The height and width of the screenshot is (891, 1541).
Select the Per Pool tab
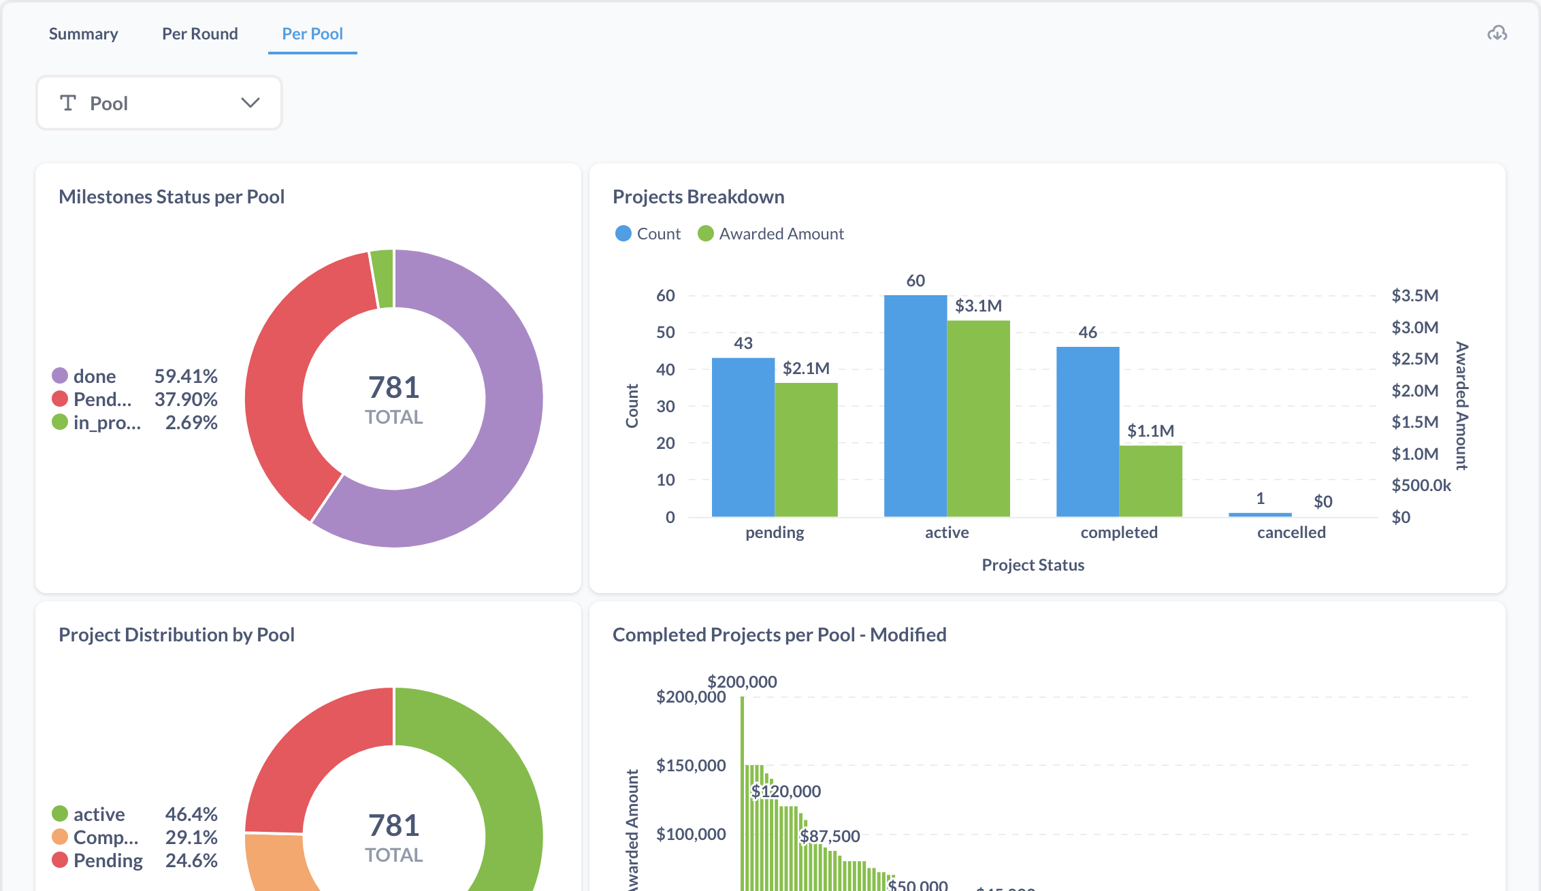tap(312, 34)
